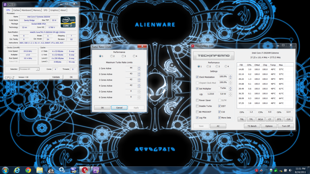Adjust 4 Cores Active ratio spinner
The image size is (310, 174).
(139, 86)
